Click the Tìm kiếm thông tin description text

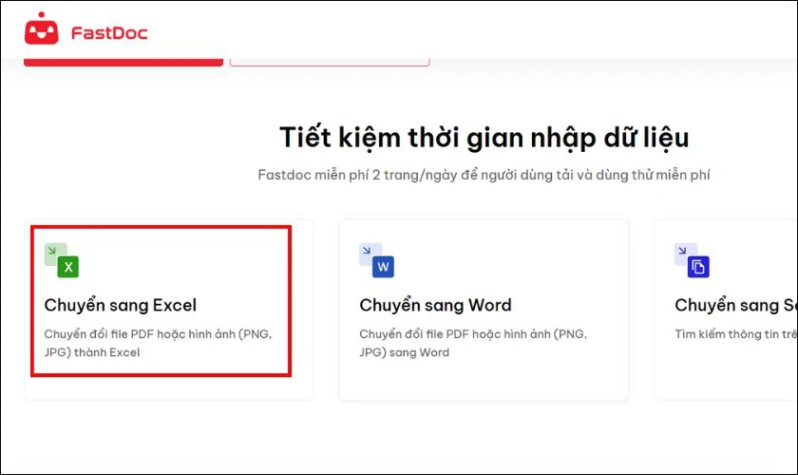[x=736, y=334]
